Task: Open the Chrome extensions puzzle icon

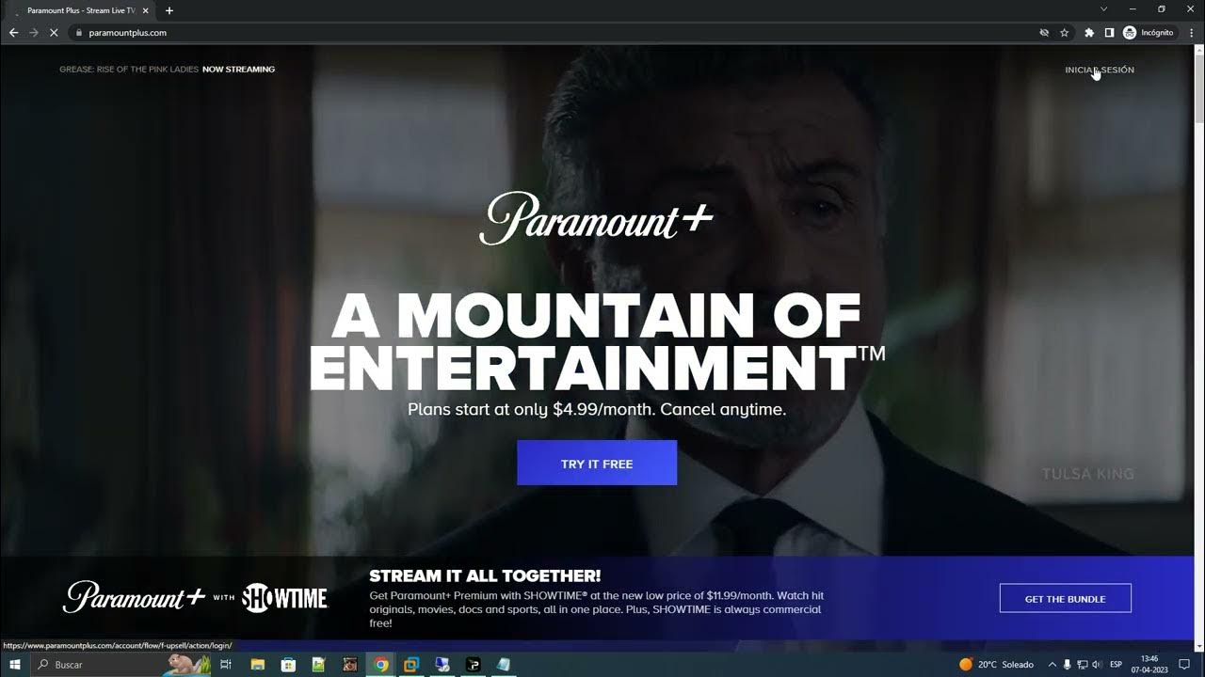Action: [1089, 32]
